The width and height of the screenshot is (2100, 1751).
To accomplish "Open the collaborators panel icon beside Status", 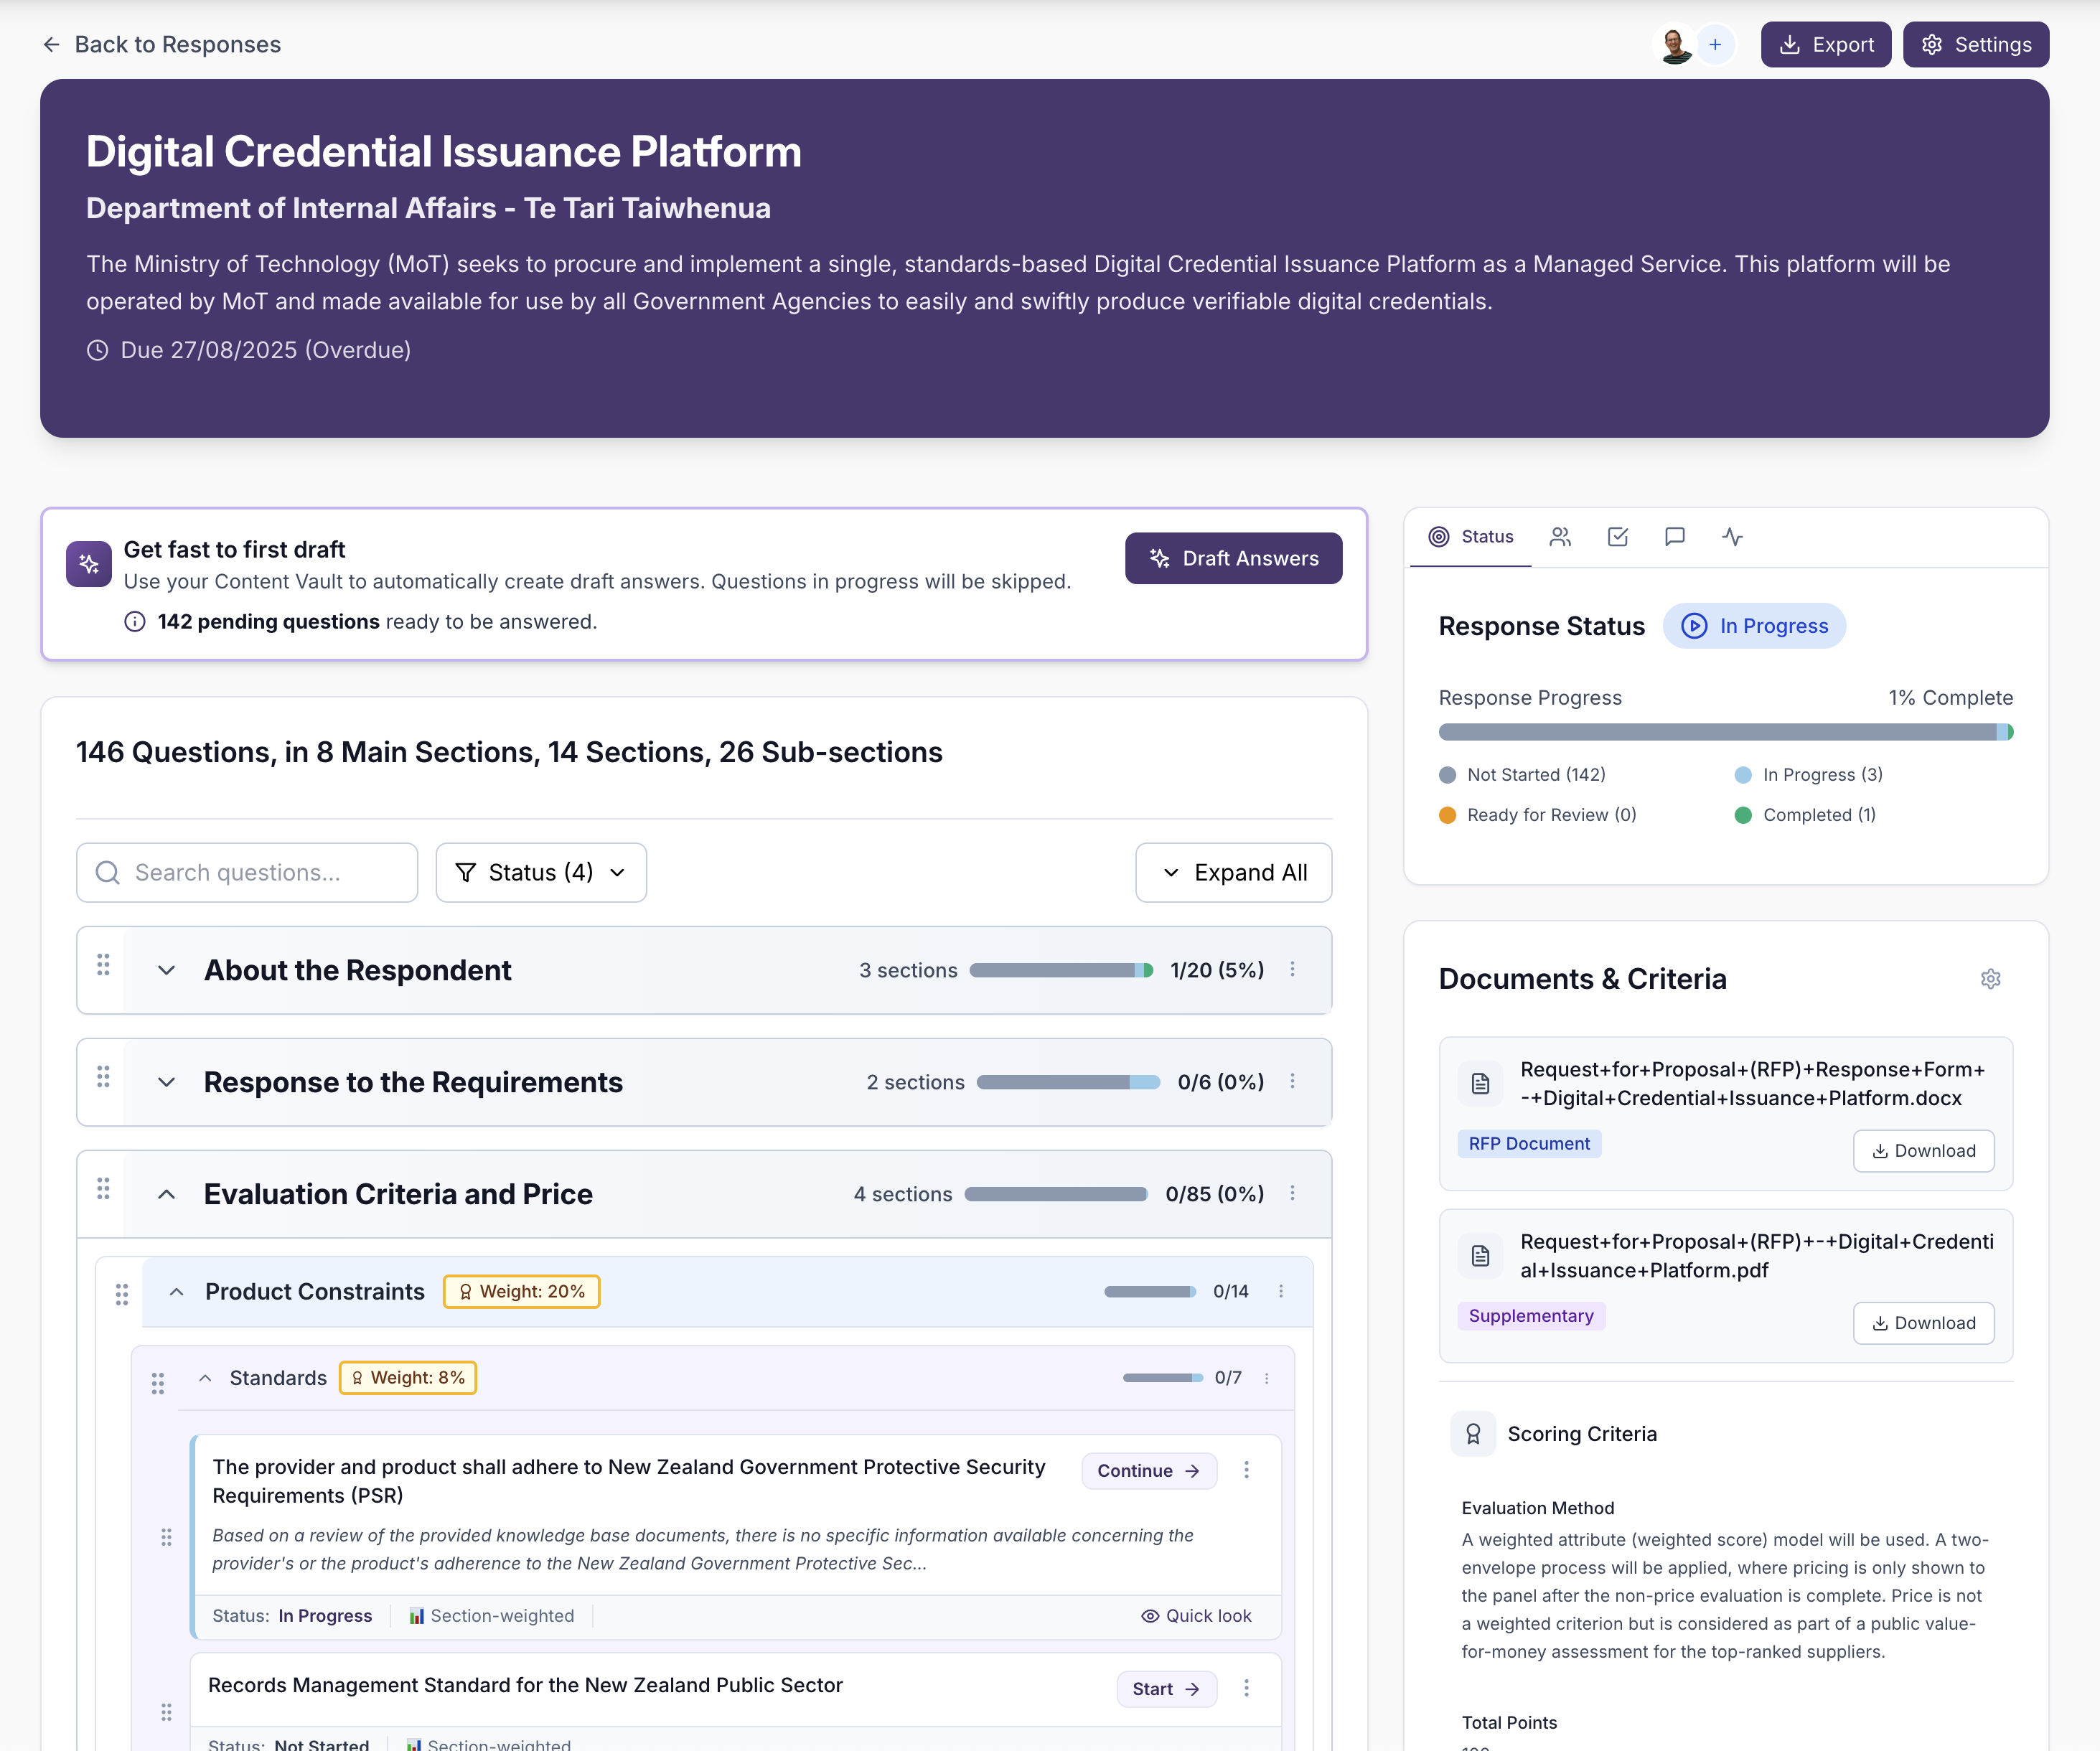I will 1561,537.
